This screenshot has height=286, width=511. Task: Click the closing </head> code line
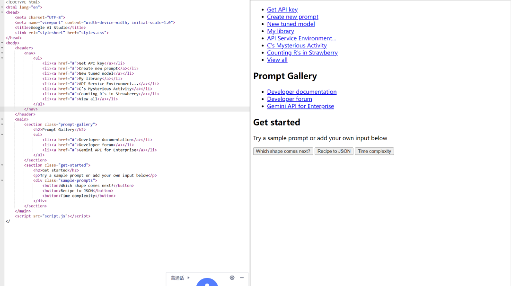tap(14, 38)
